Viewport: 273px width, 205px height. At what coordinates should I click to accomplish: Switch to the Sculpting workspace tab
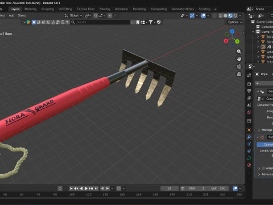coord(48,9)
